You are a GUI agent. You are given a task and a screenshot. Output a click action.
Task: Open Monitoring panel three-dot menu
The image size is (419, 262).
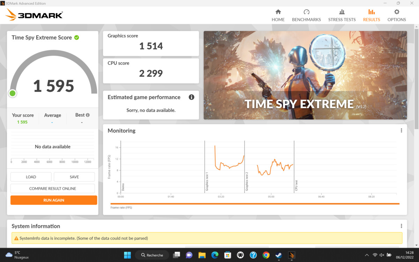click(401, 131)
